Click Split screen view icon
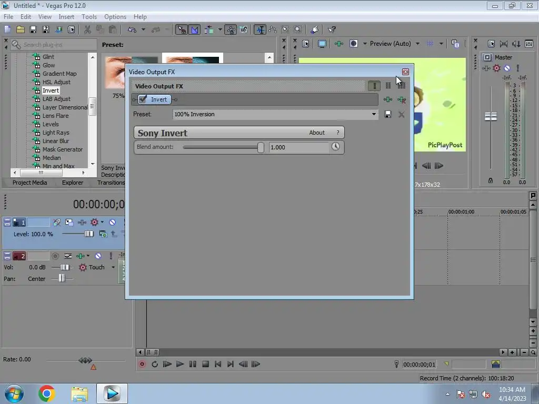Screen dimensions: 539x404 (354, 44)
